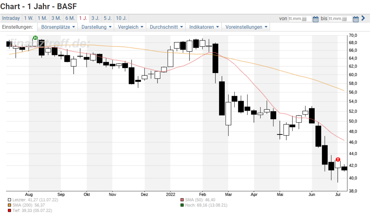The height and width of the screenshot is (214, 373).
Task: Select the 1 W. time range tab
Action: pos(29,18)
